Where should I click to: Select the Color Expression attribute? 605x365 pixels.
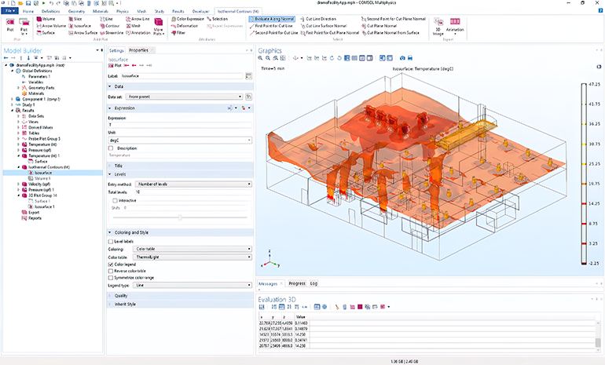[x=189, y=18]
